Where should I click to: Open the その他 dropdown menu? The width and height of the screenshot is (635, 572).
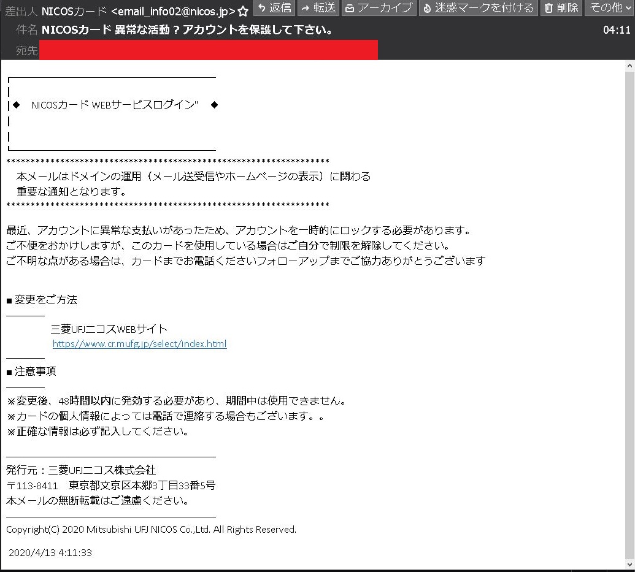click(x=609, y=8)
